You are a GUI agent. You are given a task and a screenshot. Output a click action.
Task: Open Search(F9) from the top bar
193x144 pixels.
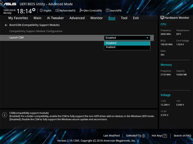(114, 10)
